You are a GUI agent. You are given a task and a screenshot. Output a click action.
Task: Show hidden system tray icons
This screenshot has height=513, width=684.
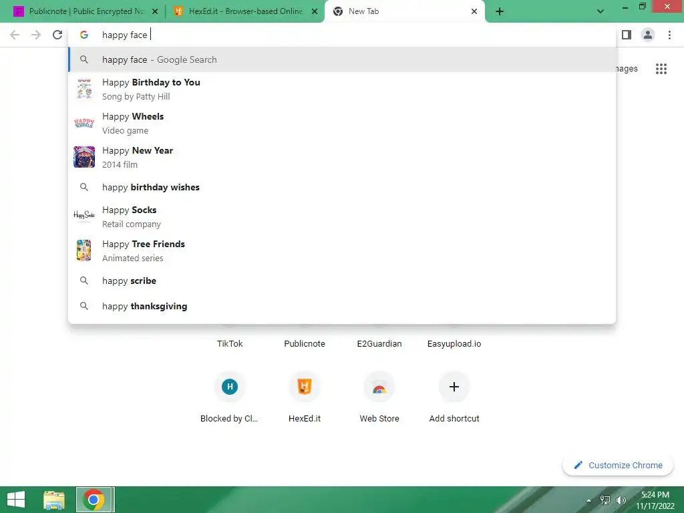coord(589,500)
